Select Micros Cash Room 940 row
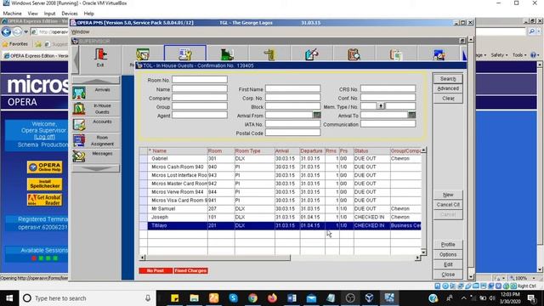Viewport: 544px width, 306px height. pos(280,167)
